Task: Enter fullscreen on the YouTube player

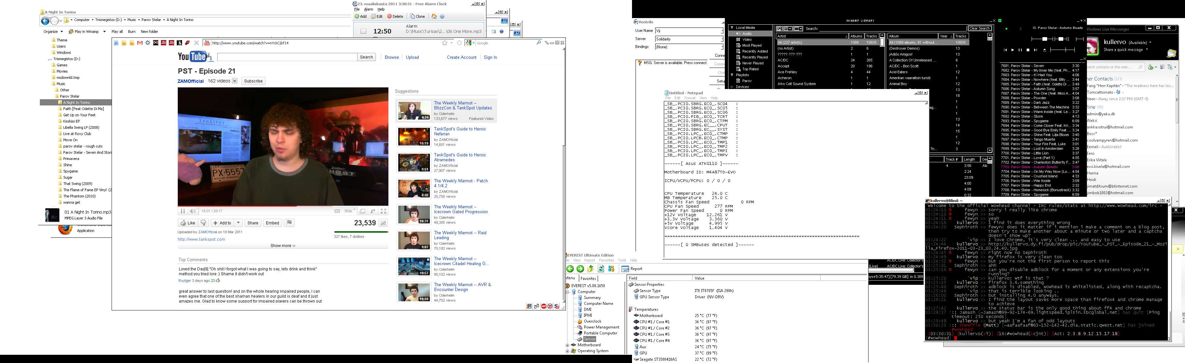Action: click(383, 211)
